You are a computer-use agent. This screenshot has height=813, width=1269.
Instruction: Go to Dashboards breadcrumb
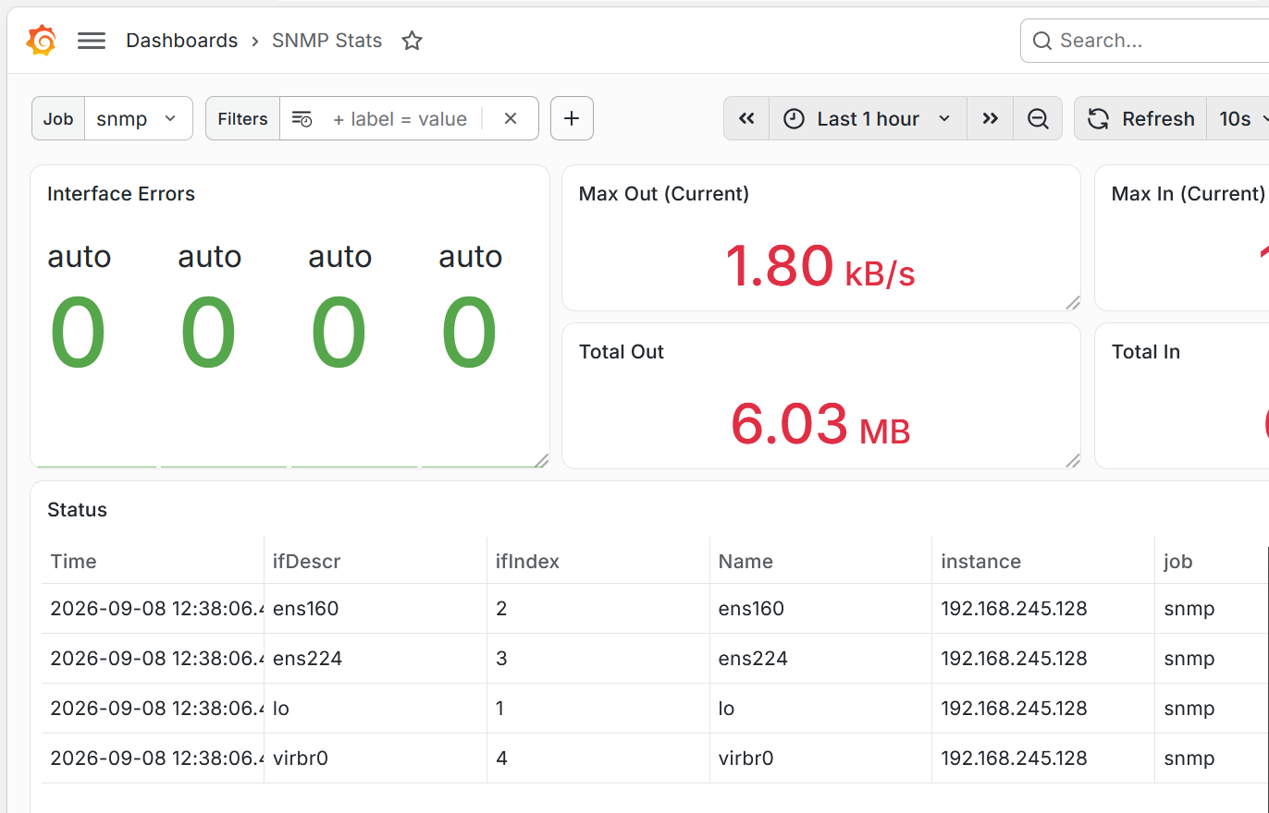click(x=182, y=41)
